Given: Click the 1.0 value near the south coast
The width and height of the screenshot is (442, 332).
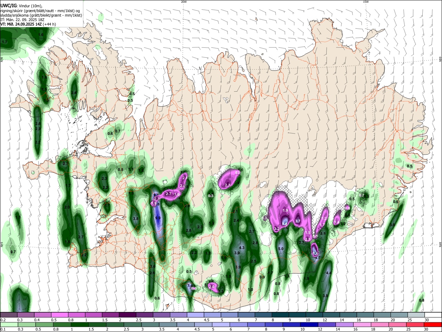Looking at the screenshot, I should coord(250,290).
